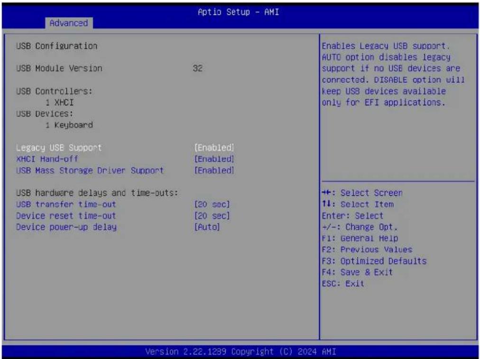Select the Legacy USB Support setting

[x=59, y=147]
